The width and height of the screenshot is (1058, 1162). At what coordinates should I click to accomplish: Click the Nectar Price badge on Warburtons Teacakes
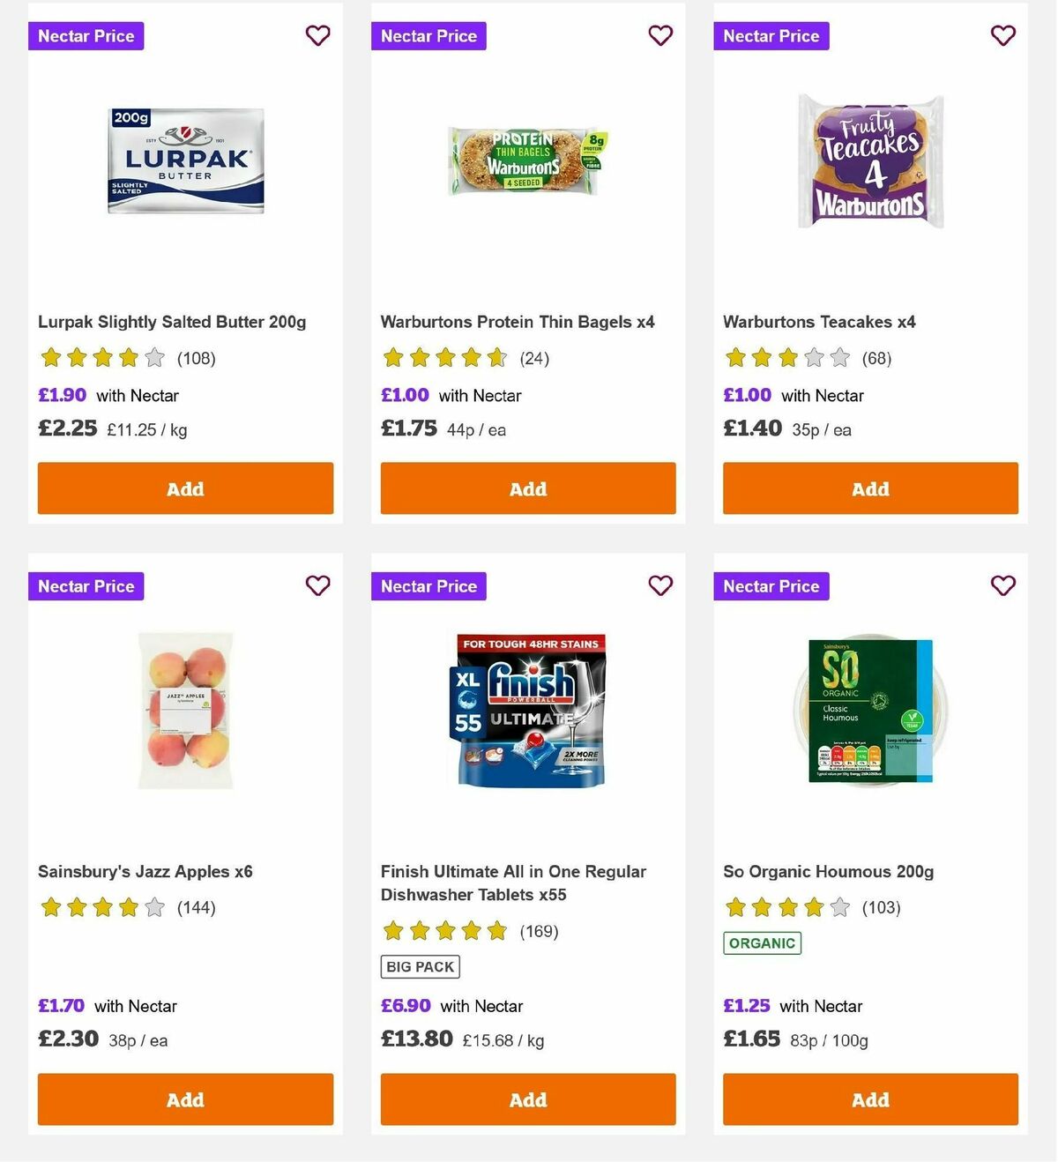(771, 35)
